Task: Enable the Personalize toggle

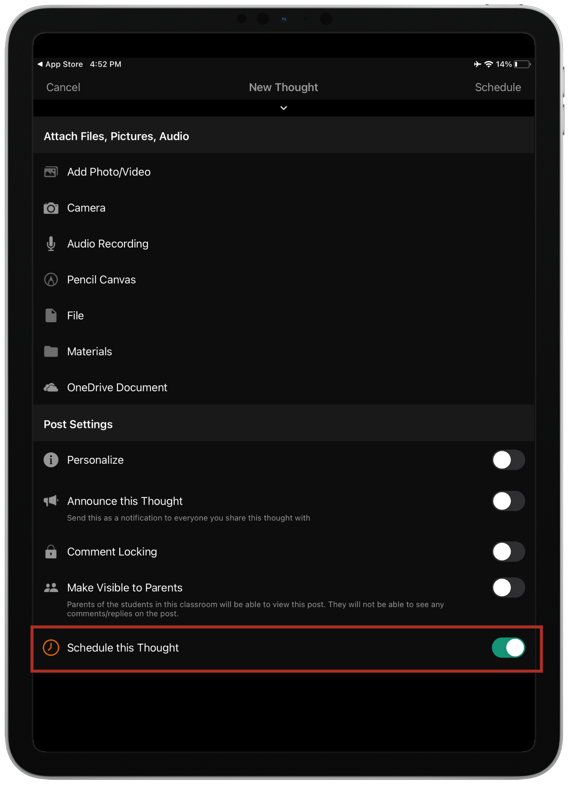Action: [508, 460]
